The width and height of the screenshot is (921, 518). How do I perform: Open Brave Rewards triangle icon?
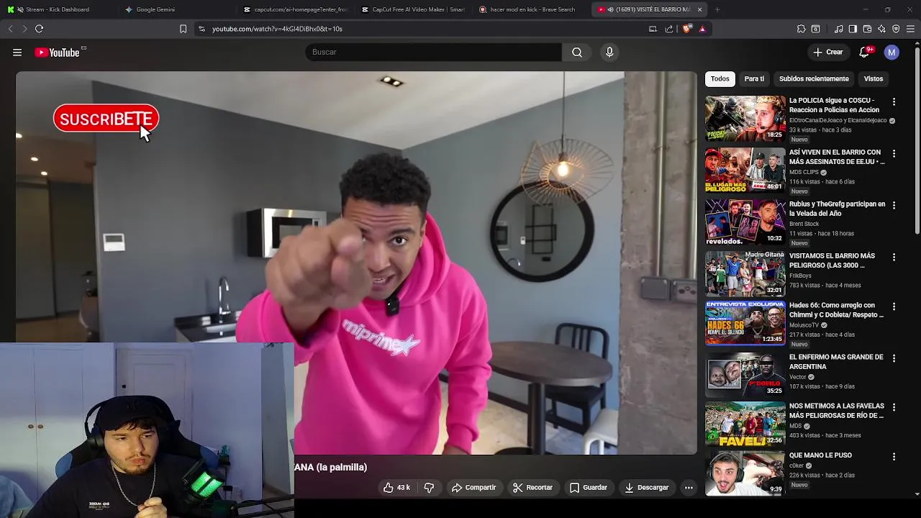(702, 29)
